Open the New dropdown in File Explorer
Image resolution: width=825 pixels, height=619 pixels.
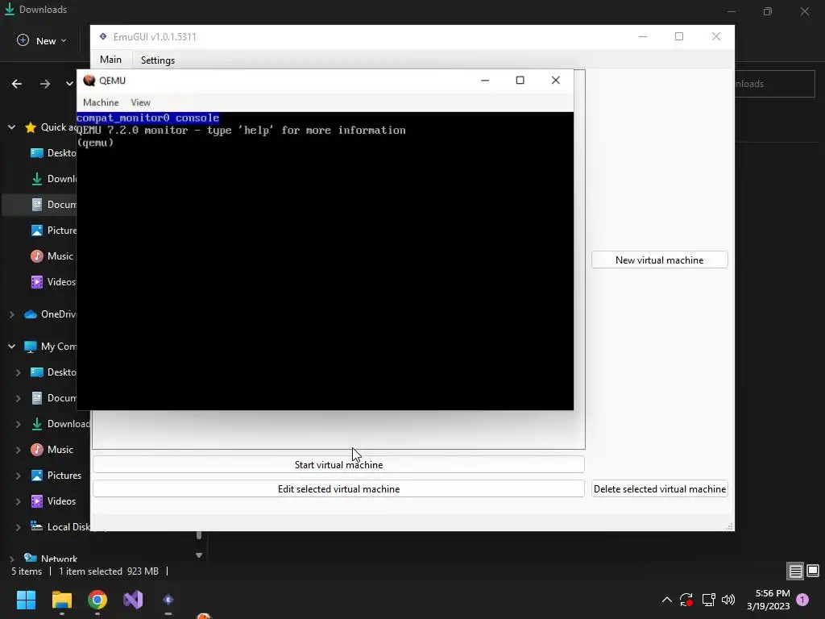42,40
